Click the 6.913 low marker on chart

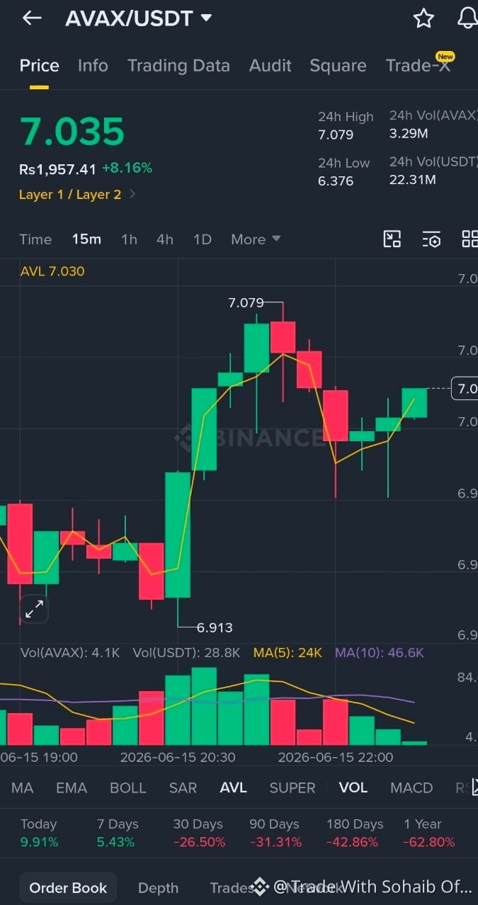pyautogui.click(x=215, y=627)
